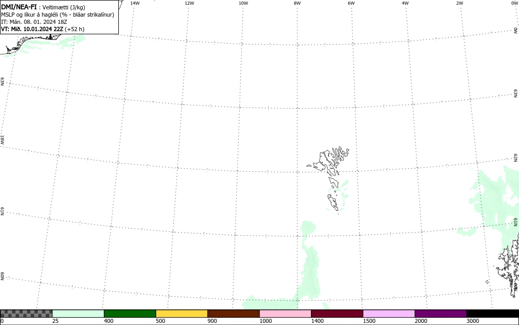Click the 14W longitude label
The image size is (519, 325).
click(135, 3)
